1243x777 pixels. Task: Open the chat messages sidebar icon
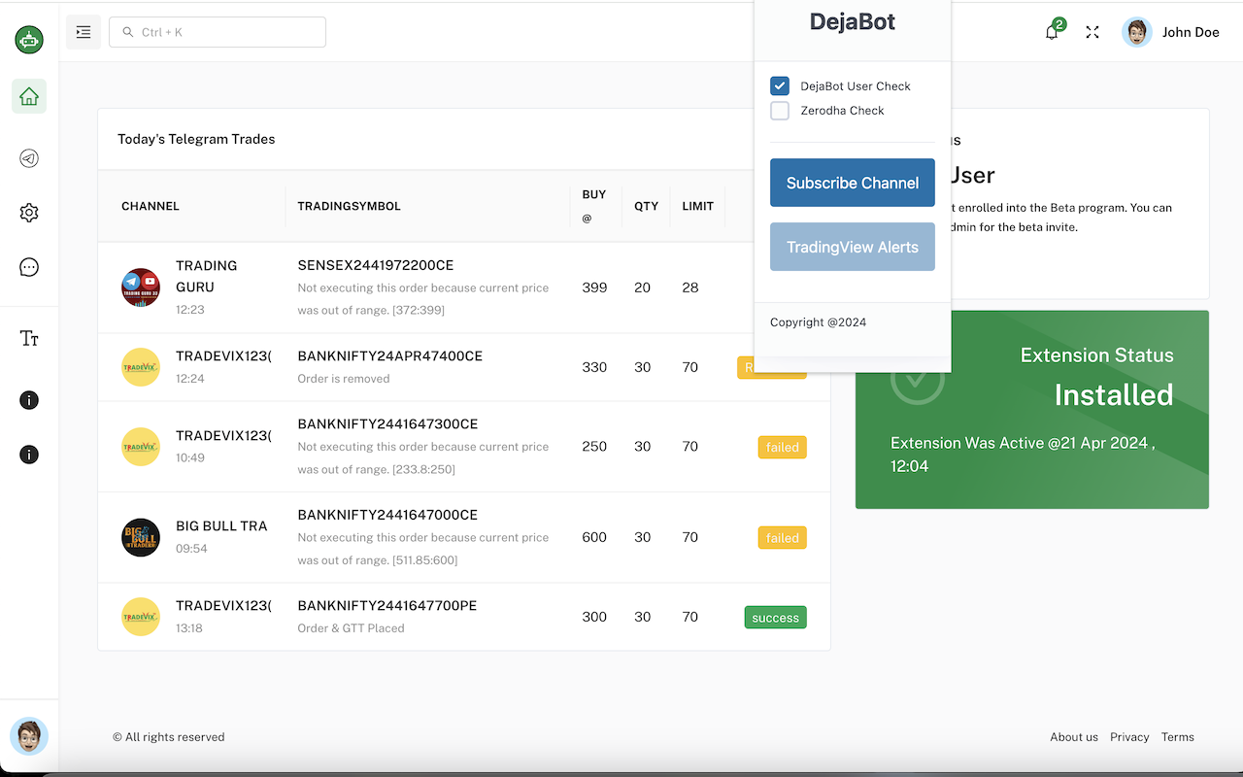click(29, 266)
